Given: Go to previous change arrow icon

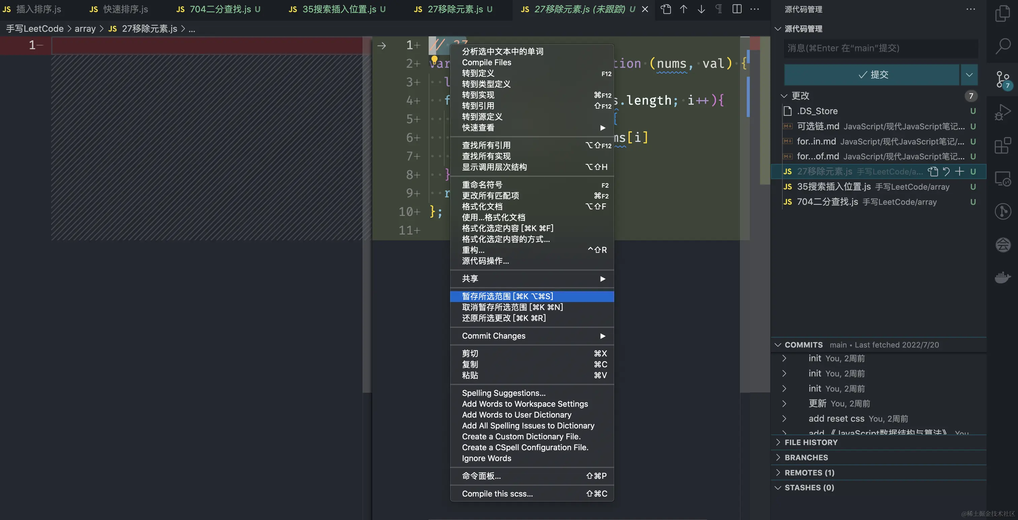Looking at the screenshot, I should pyautogui.click(x=683, y=9).
